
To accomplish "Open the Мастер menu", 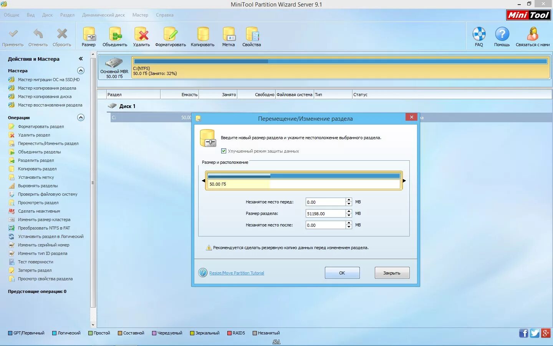I will 140,15.
